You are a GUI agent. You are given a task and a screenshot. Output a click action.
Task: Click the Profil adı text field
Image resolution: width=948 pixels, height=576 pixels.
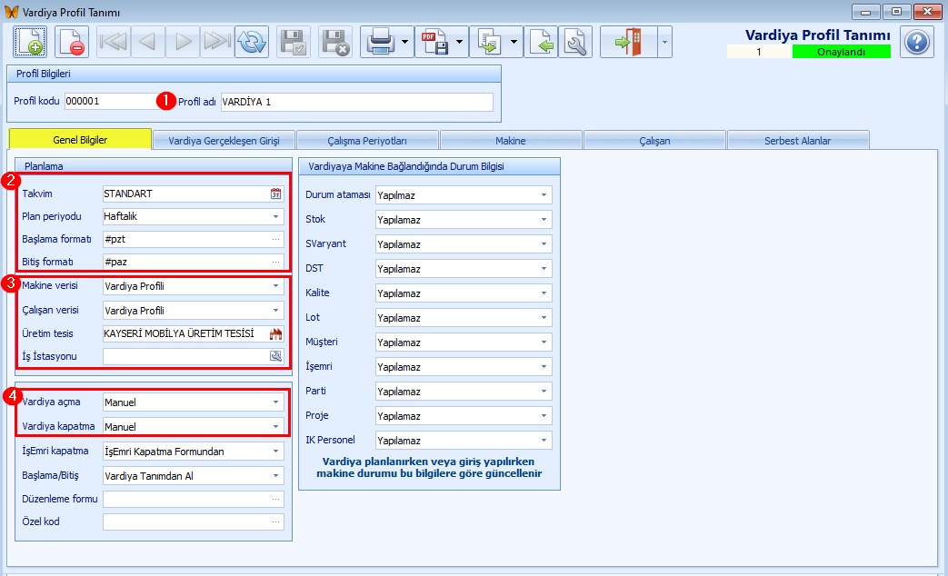tap(356, 102)
